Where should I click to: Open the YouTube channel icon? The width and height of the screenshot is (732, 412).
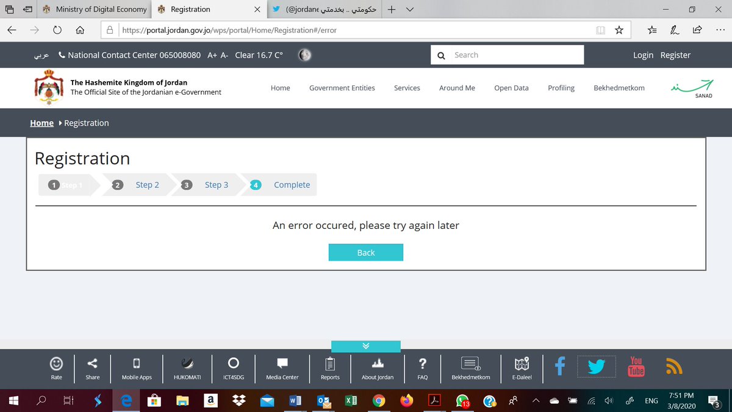click(x=636, y=366)
